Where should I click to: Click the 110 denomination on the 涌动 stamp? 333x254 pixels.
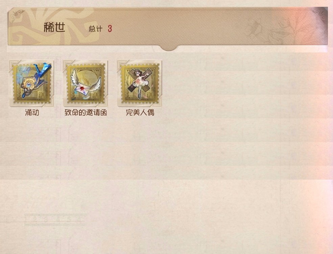(41, 95)
